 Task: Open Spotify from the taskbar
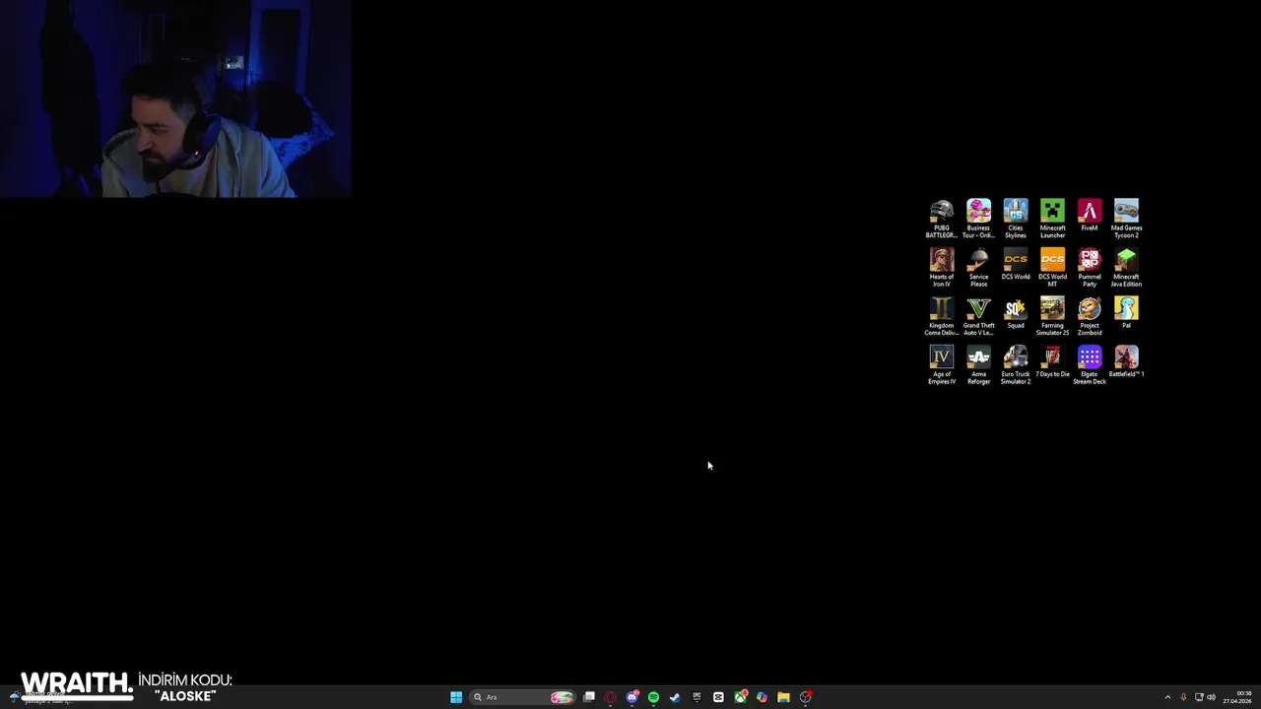[x=653, y=697]
